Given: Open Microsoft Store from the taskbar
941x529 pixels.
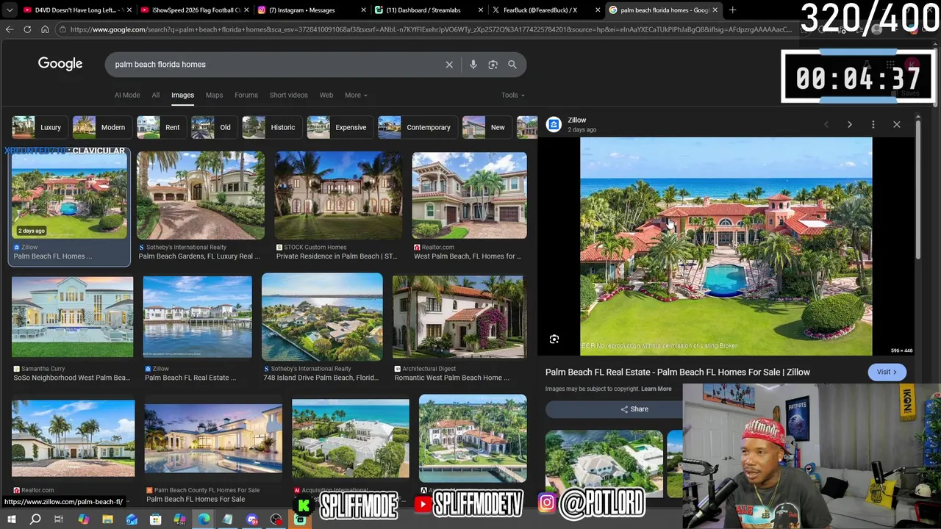Looking at the screenshot, I should click(155, 519).
